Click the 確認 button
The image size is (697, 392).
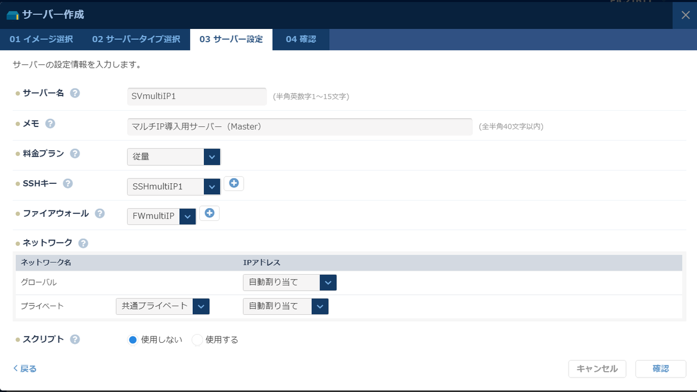point(661,369)
